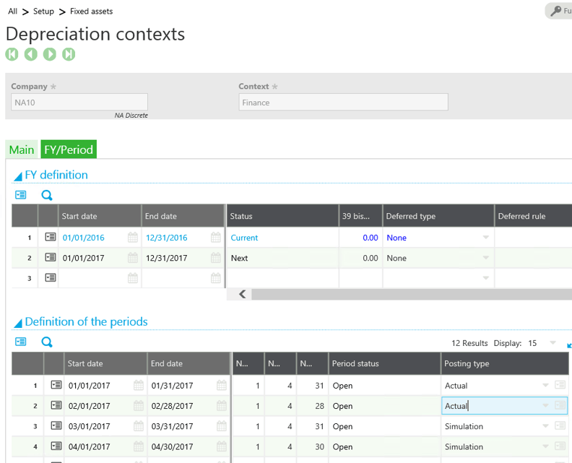The height and width of the screenshot is (463, 572).
Task: Open Deferred type dropdown for Current row
Action: click(x=486, y=238)
